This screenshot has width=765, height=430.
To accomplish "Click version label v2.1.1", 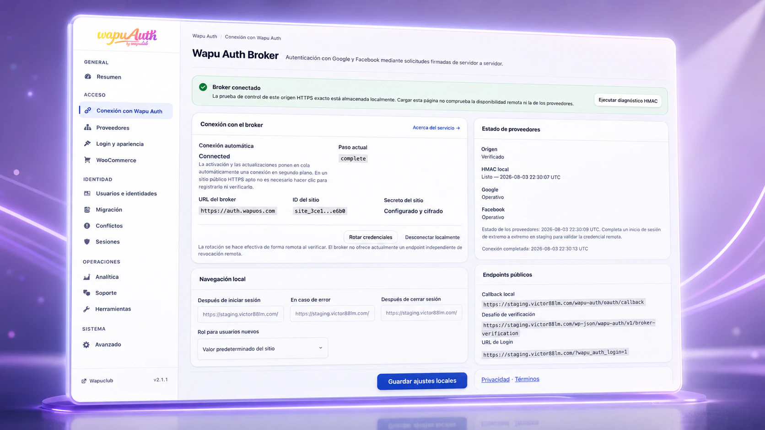I will tap(161, 380).
